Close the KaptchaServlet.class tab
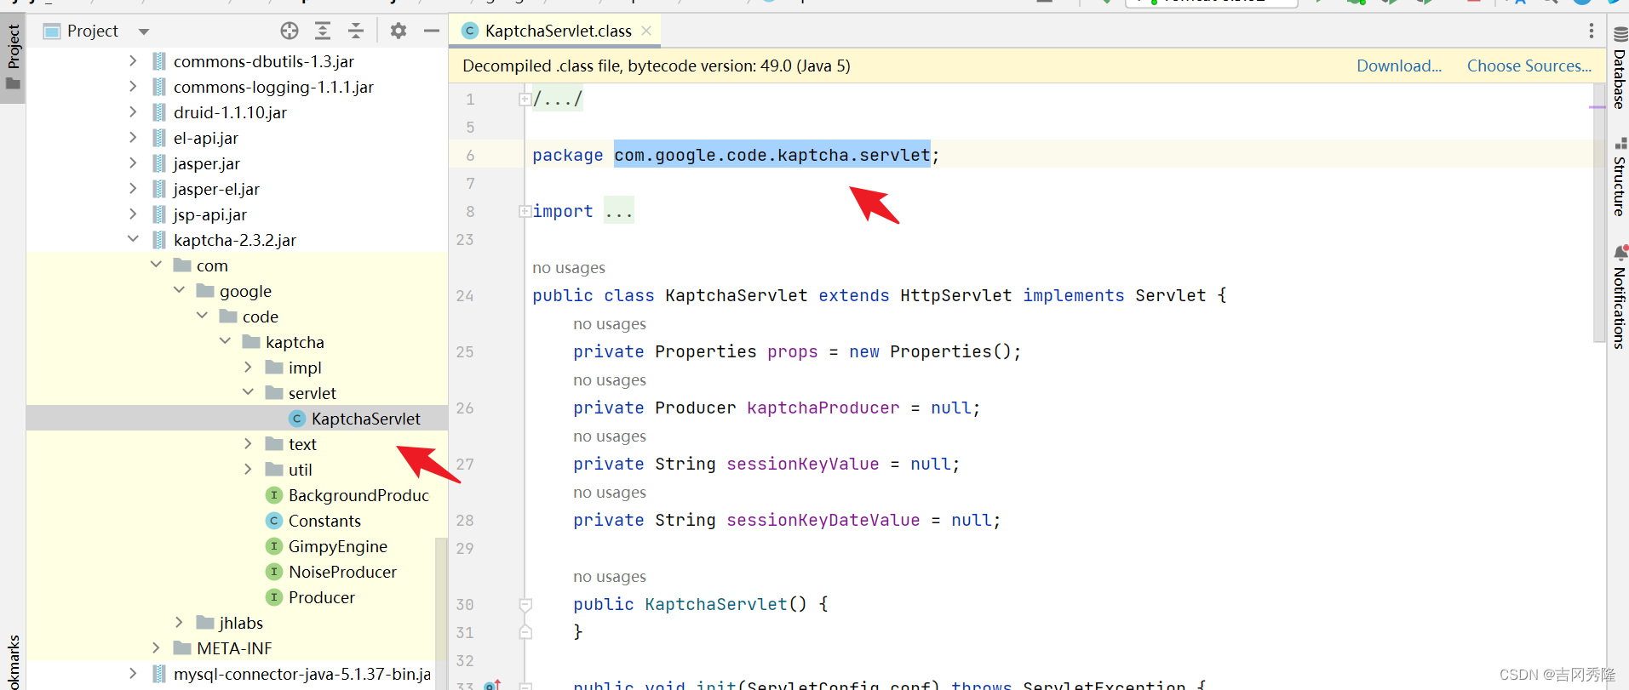The width and height of the screenshot is (1629, 690). (646, 31)
